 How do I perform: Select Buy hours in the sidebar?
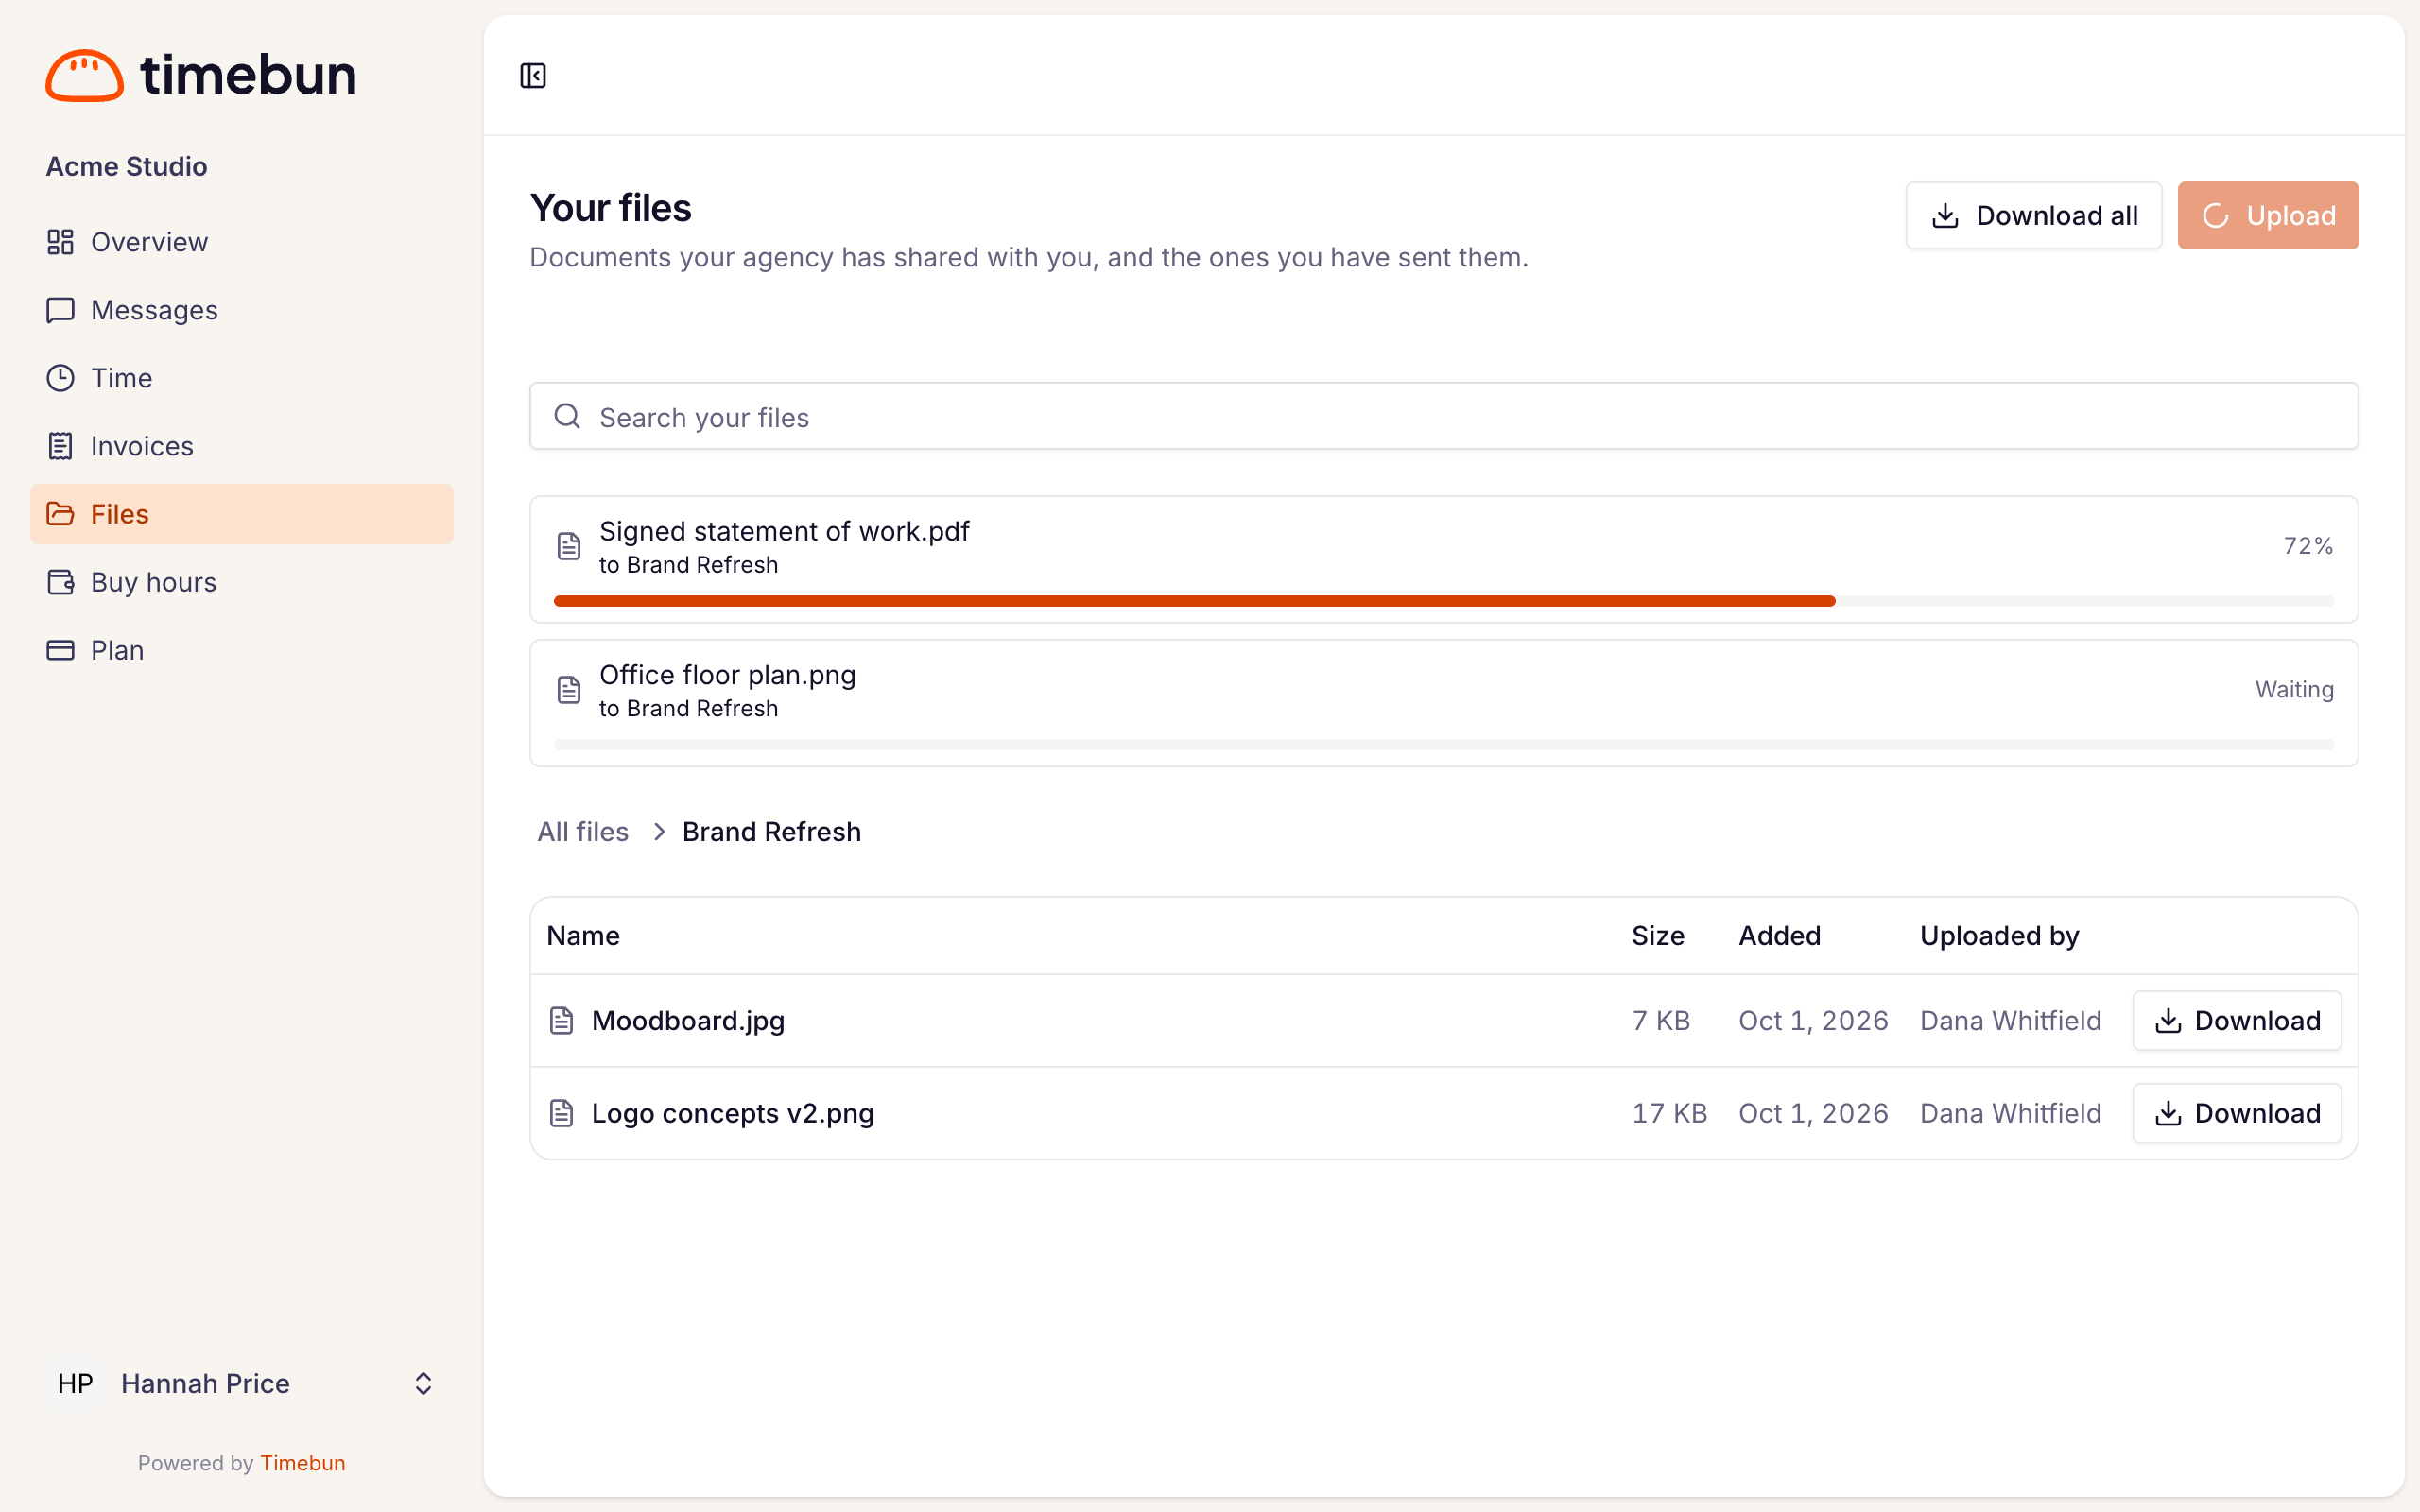coord(242,582)
